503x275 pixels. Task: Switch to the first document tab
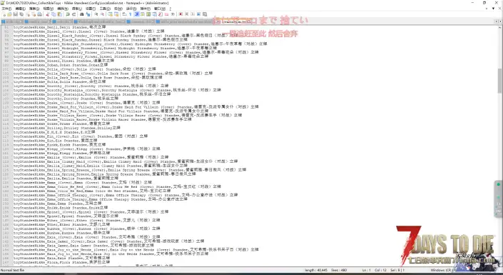12,21
